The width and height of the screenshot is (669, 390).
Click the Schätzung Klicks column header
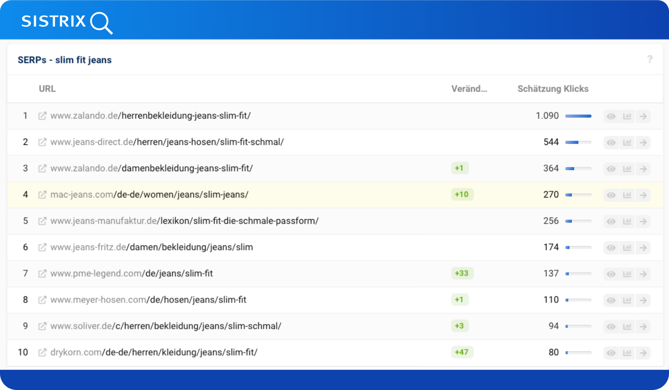point(552,89)
